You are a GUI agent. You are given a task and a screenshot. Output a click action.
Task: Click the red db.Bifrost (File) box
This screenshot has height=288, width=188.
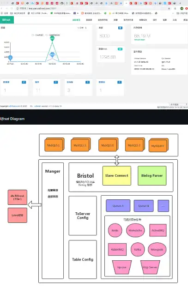click(x=18, y=197)
